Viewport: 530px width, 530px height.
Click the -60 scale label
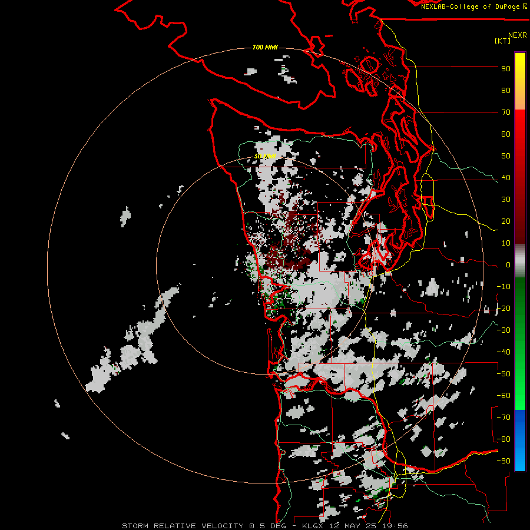(503, 396)
